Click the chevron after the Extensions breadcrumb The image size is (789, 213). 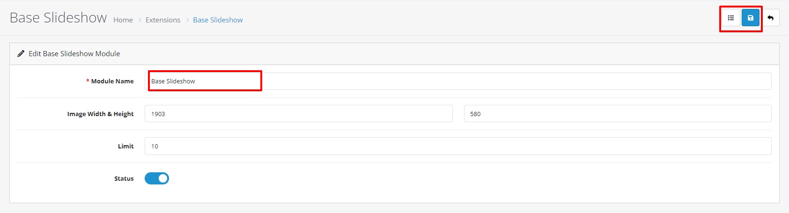click(x=187, y=20)
